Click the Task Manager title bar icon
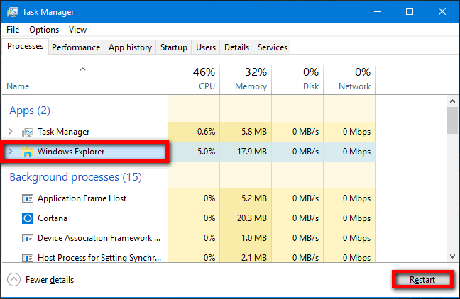Screen dimensions: 460x299 13,12
